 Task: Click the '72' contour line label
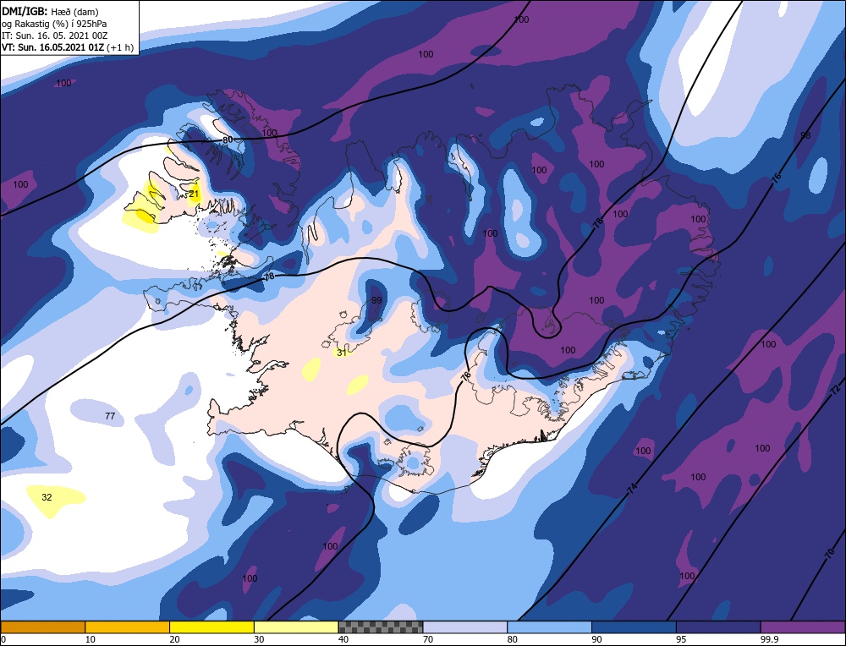(x=835, y=389)
